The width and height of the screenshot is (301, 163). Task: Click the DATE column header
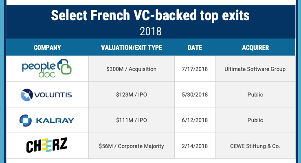[x=195, y=47]
